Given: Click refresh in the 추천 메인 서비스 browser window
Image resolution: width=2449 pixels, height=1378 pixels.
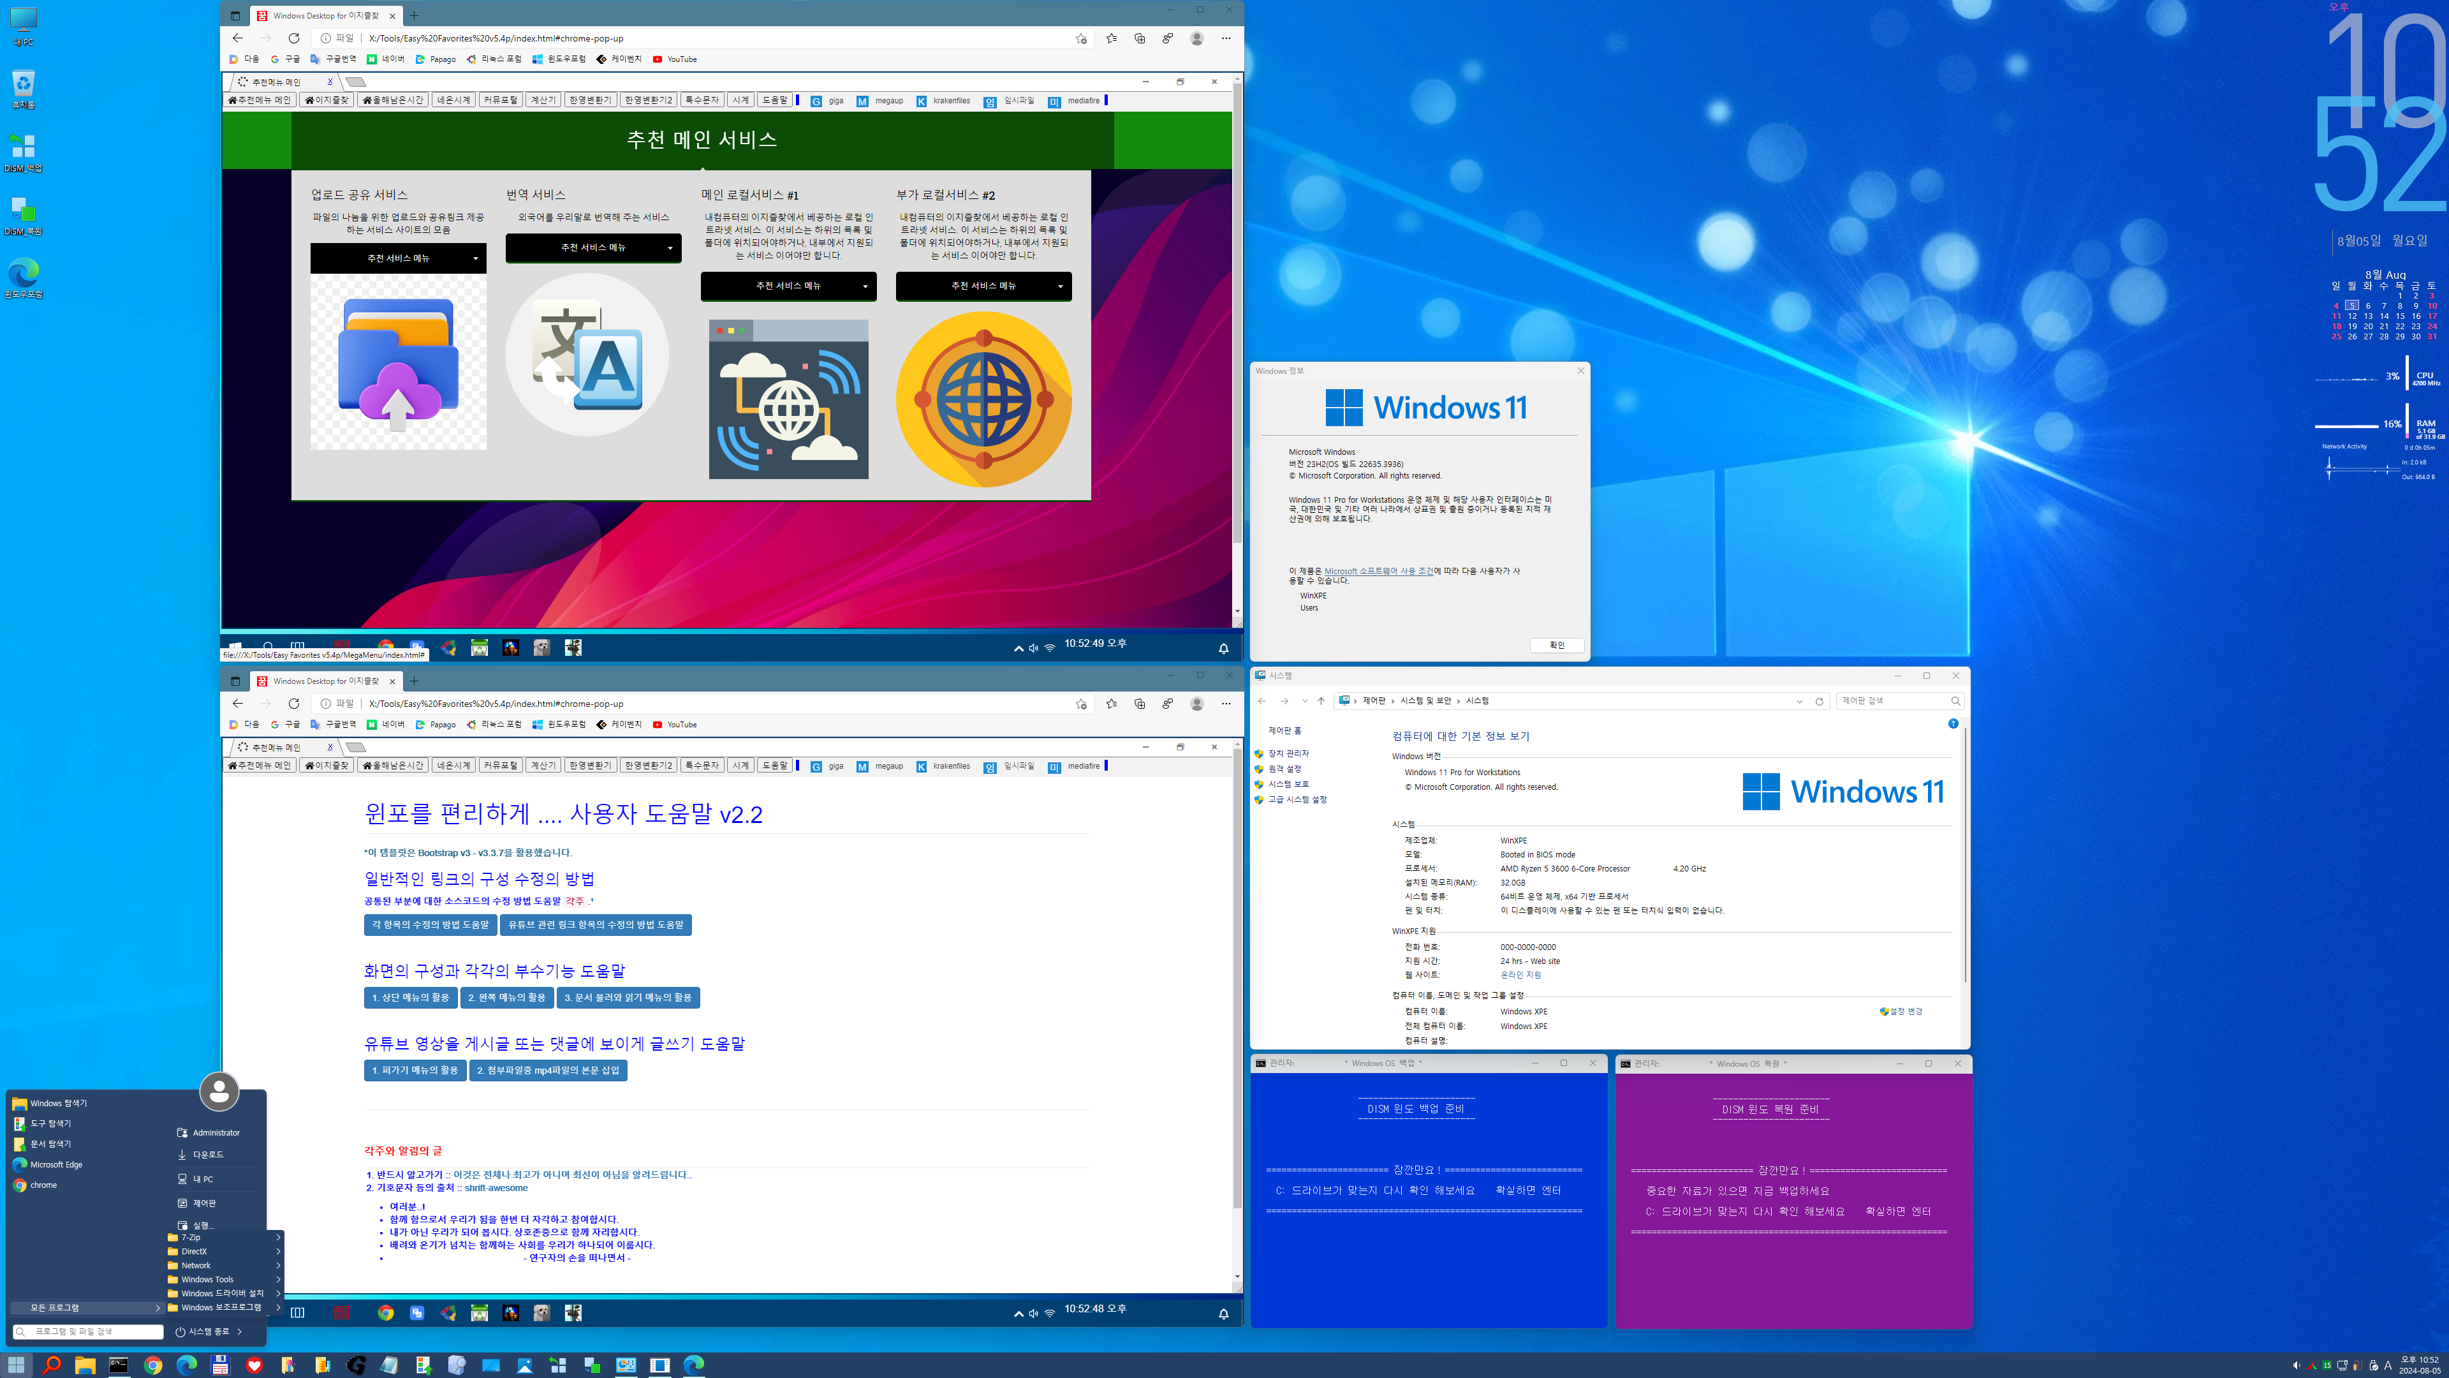Looking at the screenshot, I should 294,38.
